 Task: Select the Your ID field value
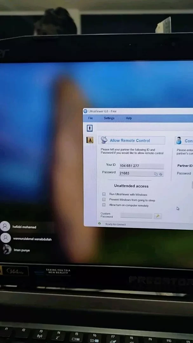(141, 166)
